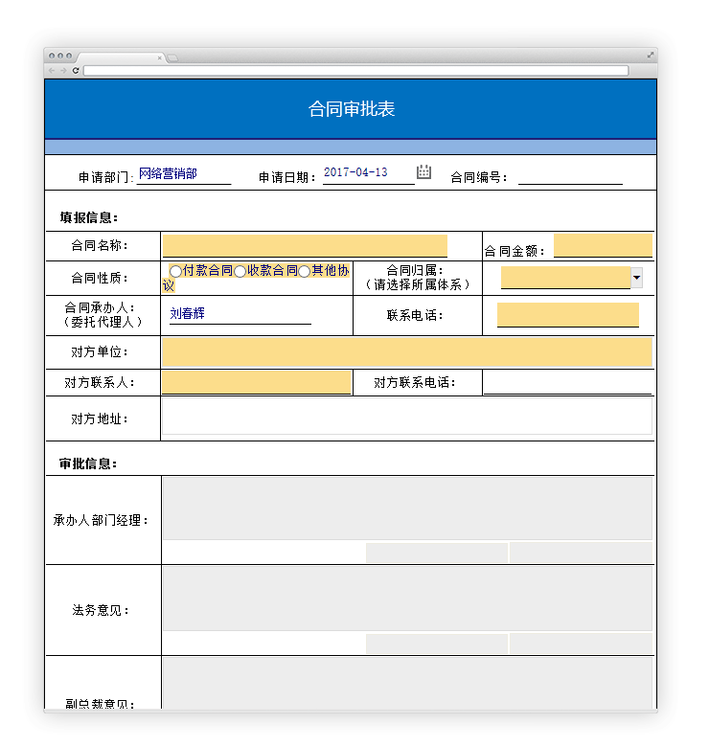Click the browser forward arrow
Screen dimensions: 709x746
click(x=63, y=71)
